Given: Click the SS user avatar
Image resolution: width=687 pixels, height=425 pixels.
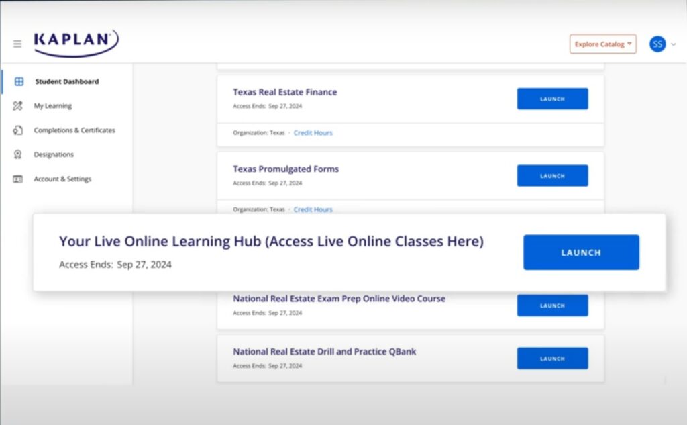Looking at the screenshot, I should (x=657, y=44).
